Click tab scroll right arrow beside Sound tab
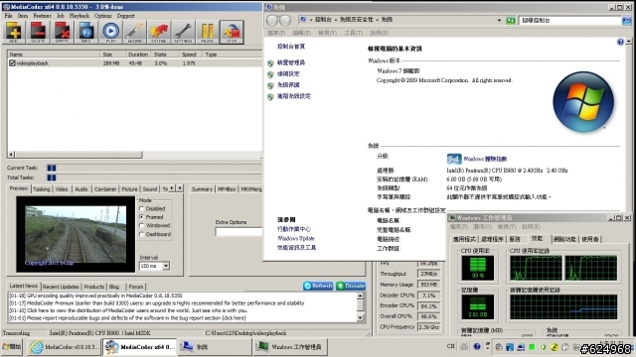The width and height of the screenshot is (636, 357). click(x=180, y=188)
